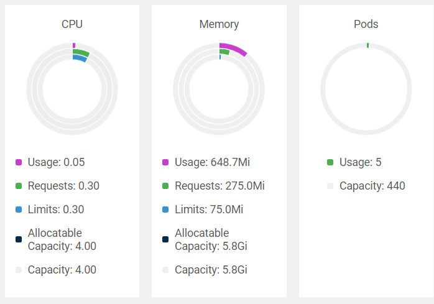Image resolution: width=434 pixels, height=304 pixels.
Task: Click the blue CPU Limits legend swatch
Action: pyautogui.click(x=19, y=210)
